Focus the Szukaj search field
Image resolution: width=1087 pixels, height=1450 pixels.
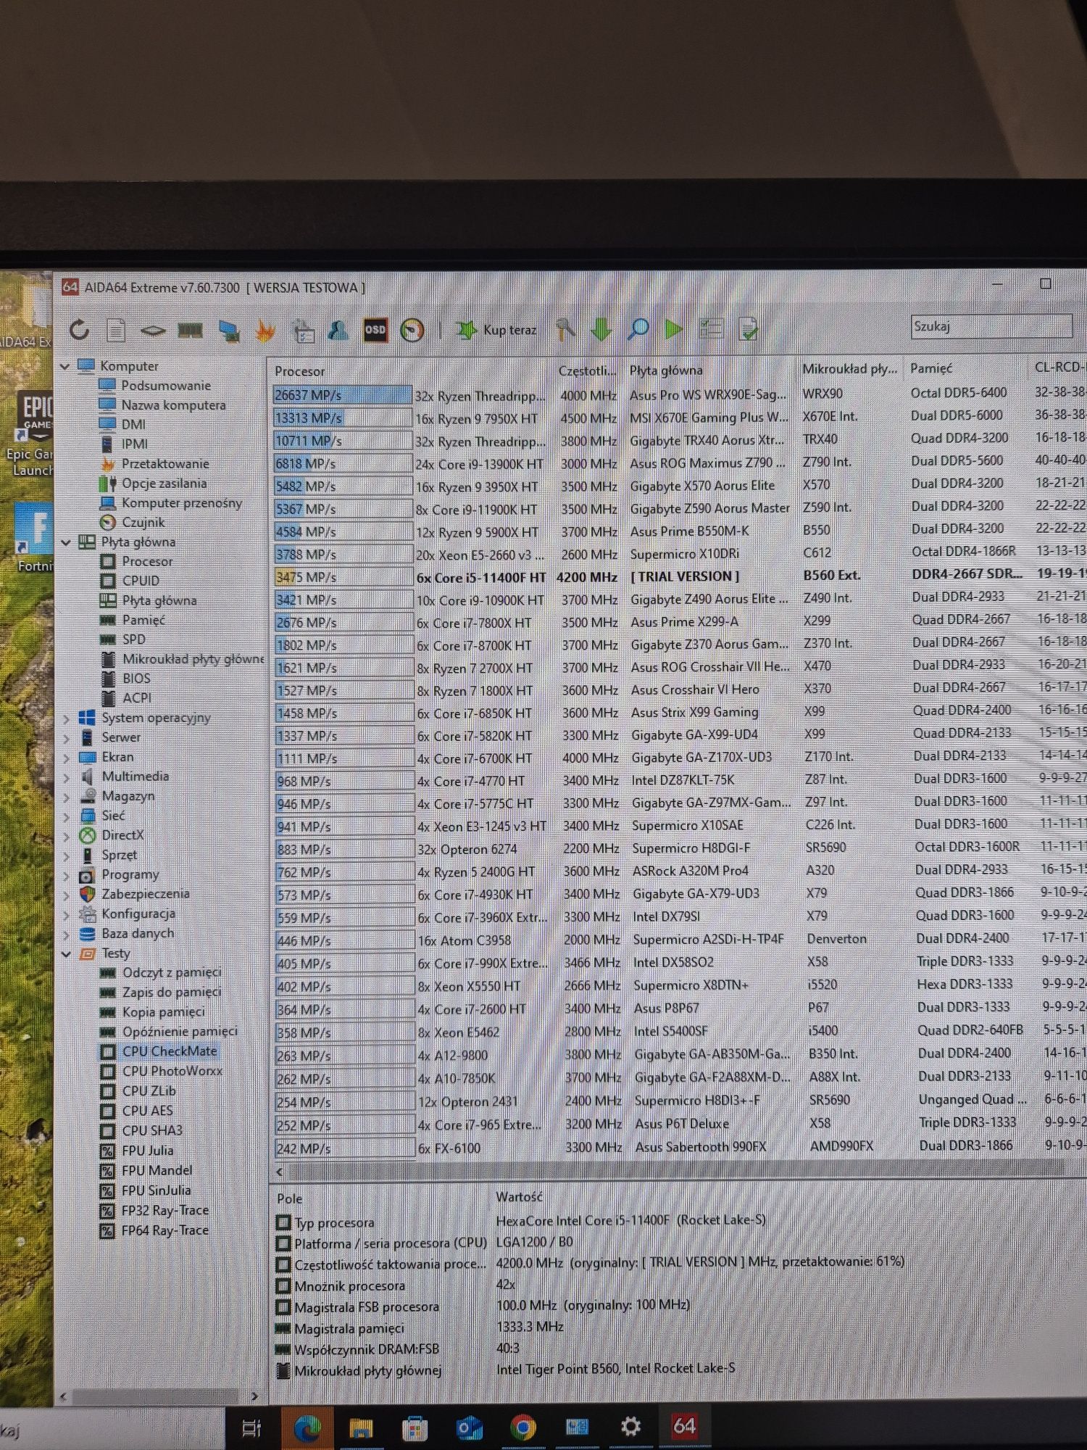pos(991,326)
